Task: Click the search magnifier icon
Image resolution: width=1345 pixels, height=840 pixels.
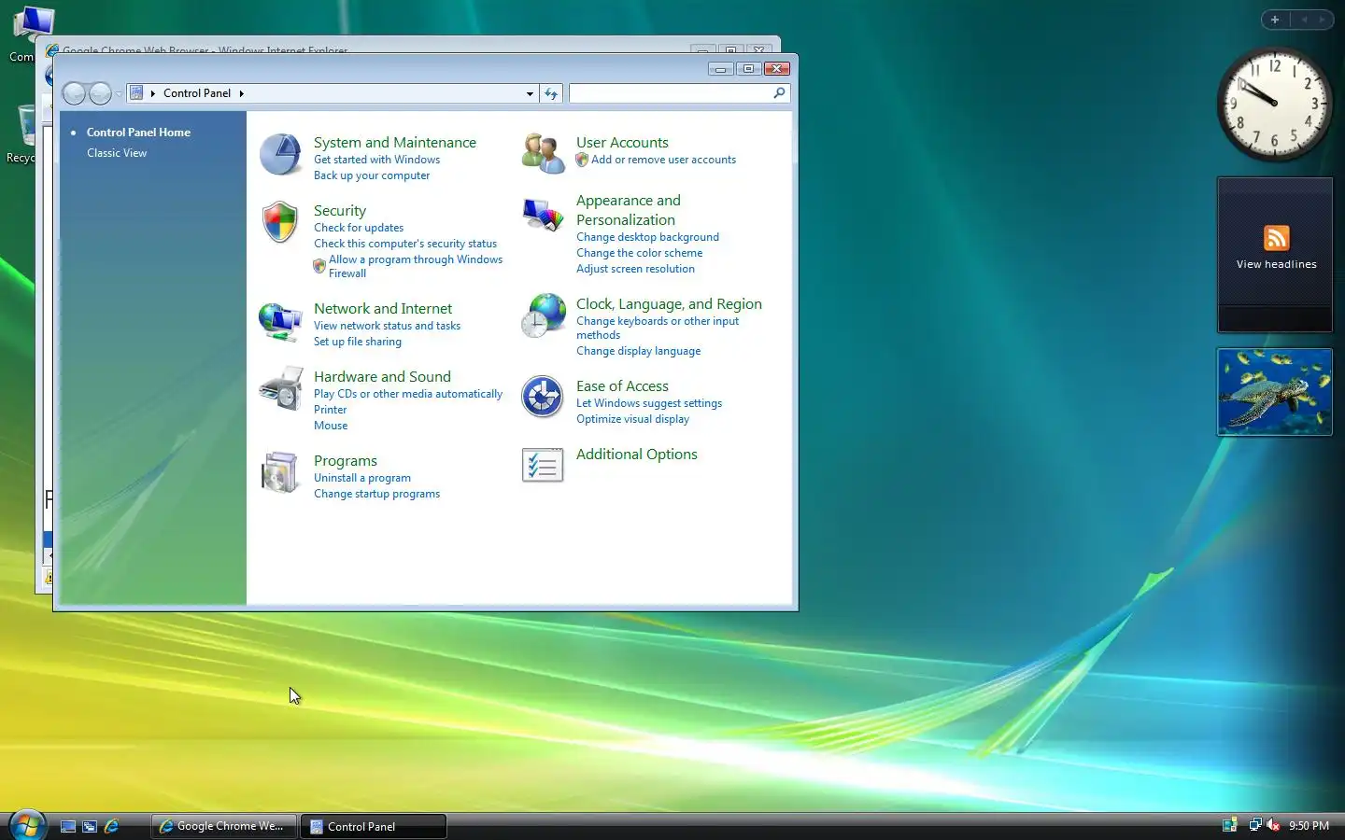Action: click(779, 93)
